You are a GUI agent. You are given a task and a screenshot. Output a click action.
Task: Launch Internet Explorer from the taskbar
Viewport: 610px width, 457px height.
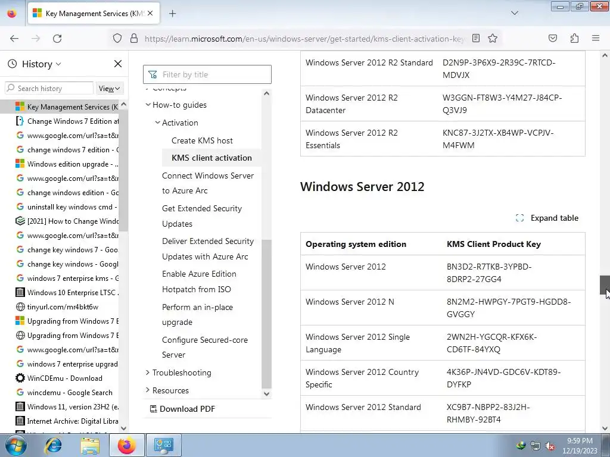[x=53, y=445]
